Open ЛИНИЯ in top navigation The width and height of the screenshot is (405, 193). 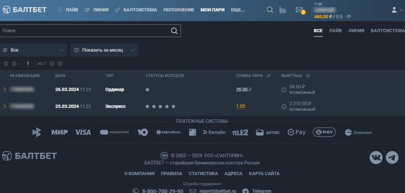point(97,10)
